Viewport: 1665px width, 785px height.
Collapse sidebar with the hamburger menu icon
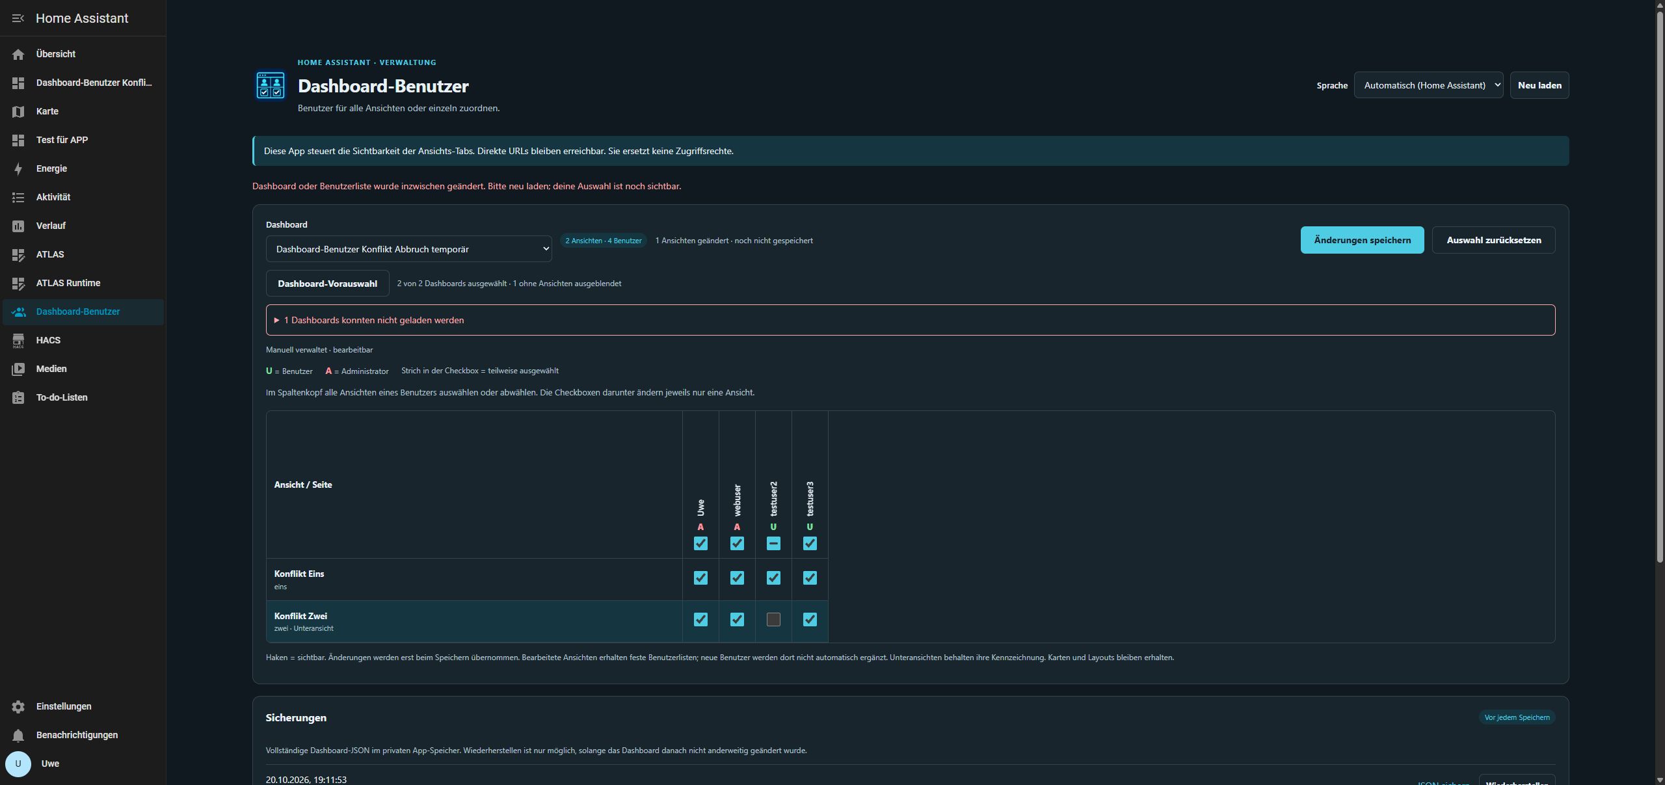pyautogui.click(x=18, y=18)
